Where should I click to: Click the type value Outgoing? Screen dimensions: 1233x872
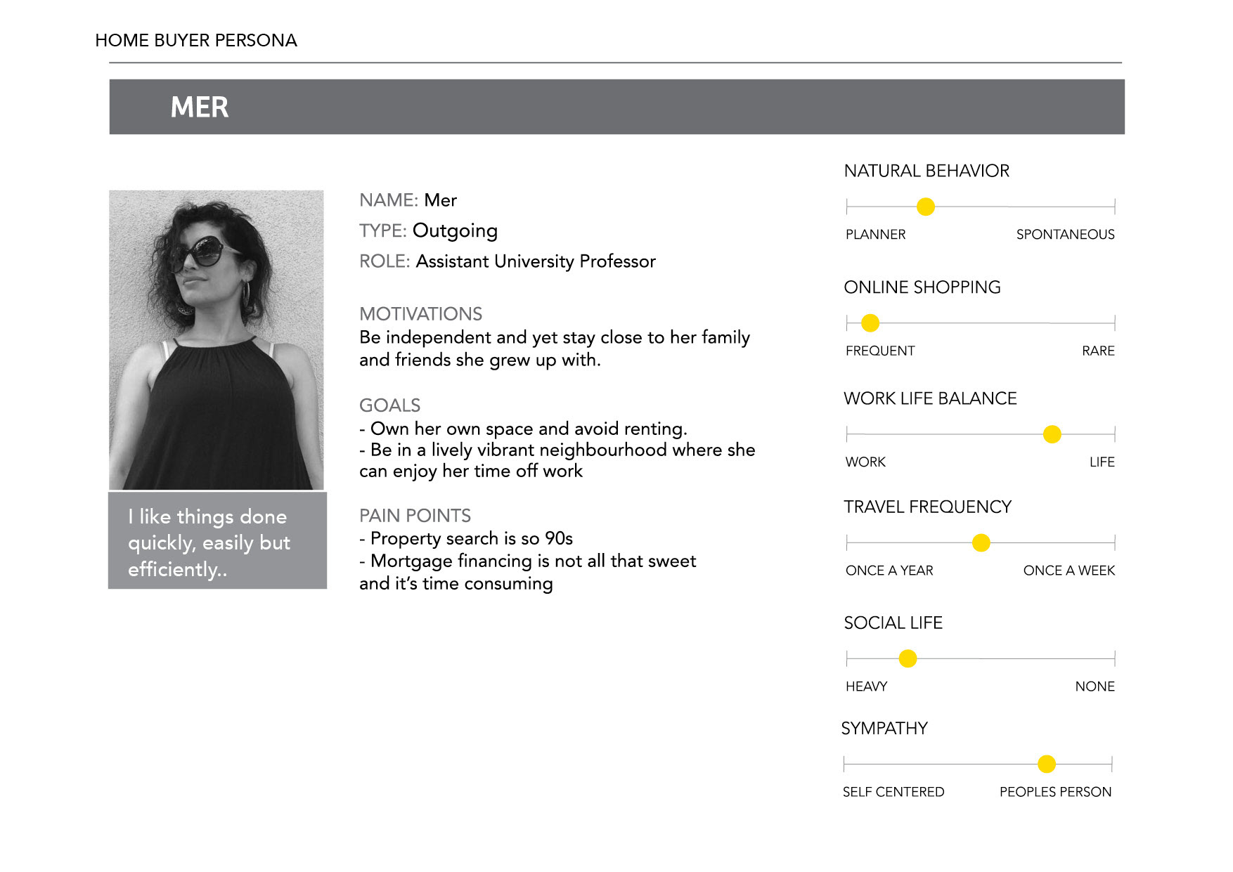pyautogui.click(x=455, y=230)
